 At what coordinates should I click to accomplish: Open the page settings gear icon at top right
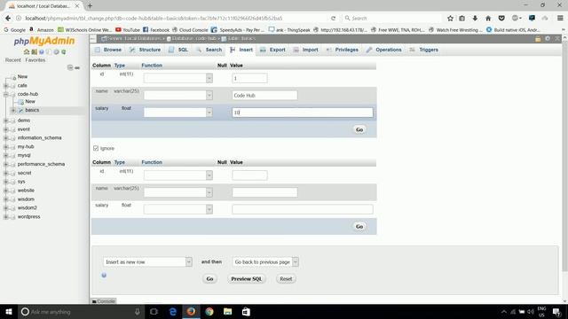(x=548, y=38)
